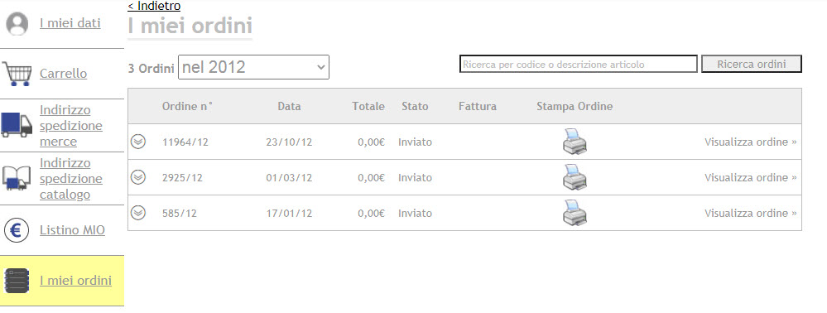Click the shopping cart icon
Screen dimensions: 827x313
(17, 74)
